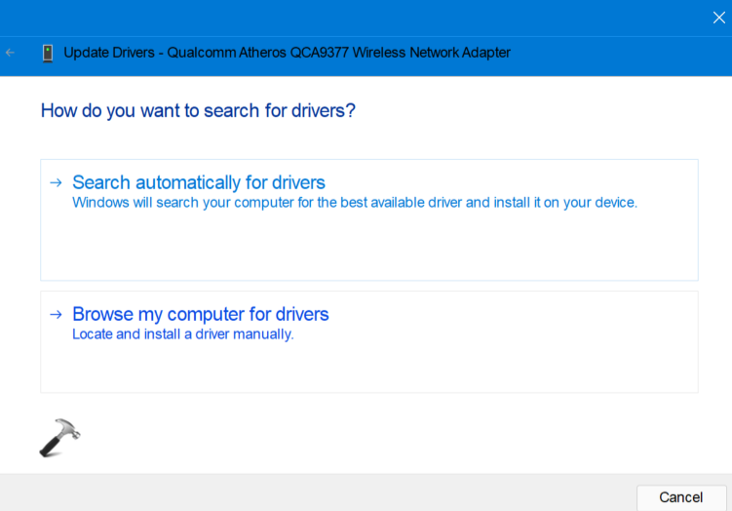Click the device icon beside Update Drivers title
The width and height of the screenshot is (732, 511).
[x=47, y=53]
